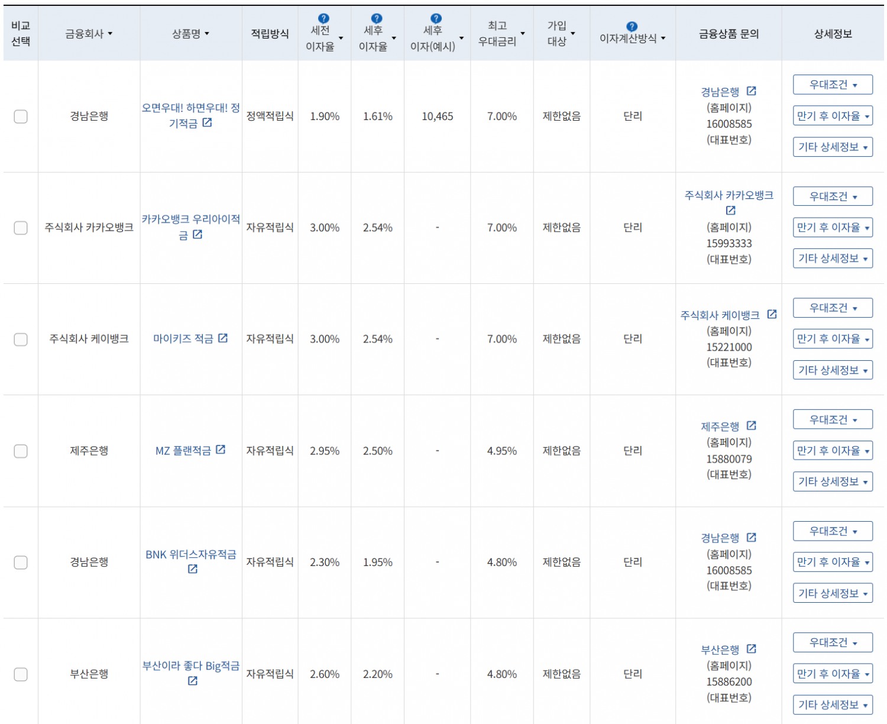Open 카카오뱅크 우리아이적금 product link

(x=190, y=227)
